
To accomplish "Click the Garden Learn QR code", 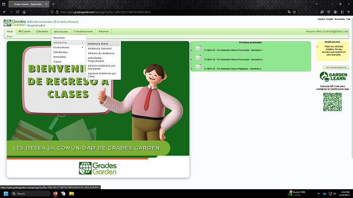I will click(333, 102).
